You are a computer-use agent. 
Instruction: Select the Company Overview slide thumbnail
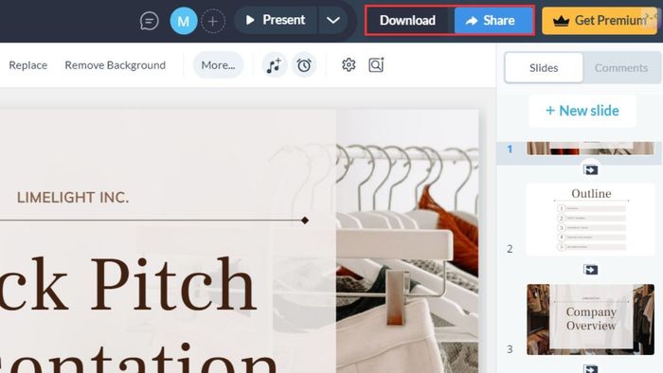pos(590,319)
